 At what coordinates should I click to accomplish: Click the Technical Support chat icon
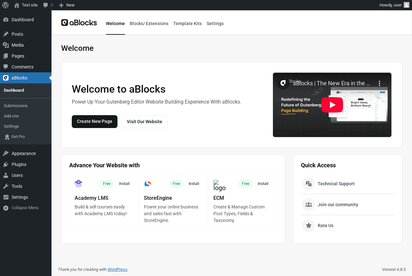pos(309,184)
